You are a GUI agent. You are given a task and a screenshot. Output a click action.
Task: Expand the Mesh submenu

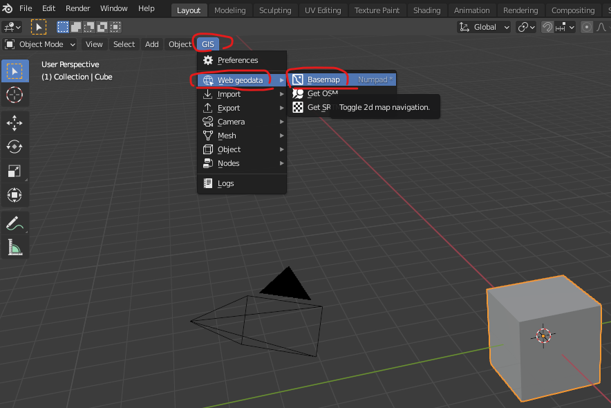tap(242, 136)
